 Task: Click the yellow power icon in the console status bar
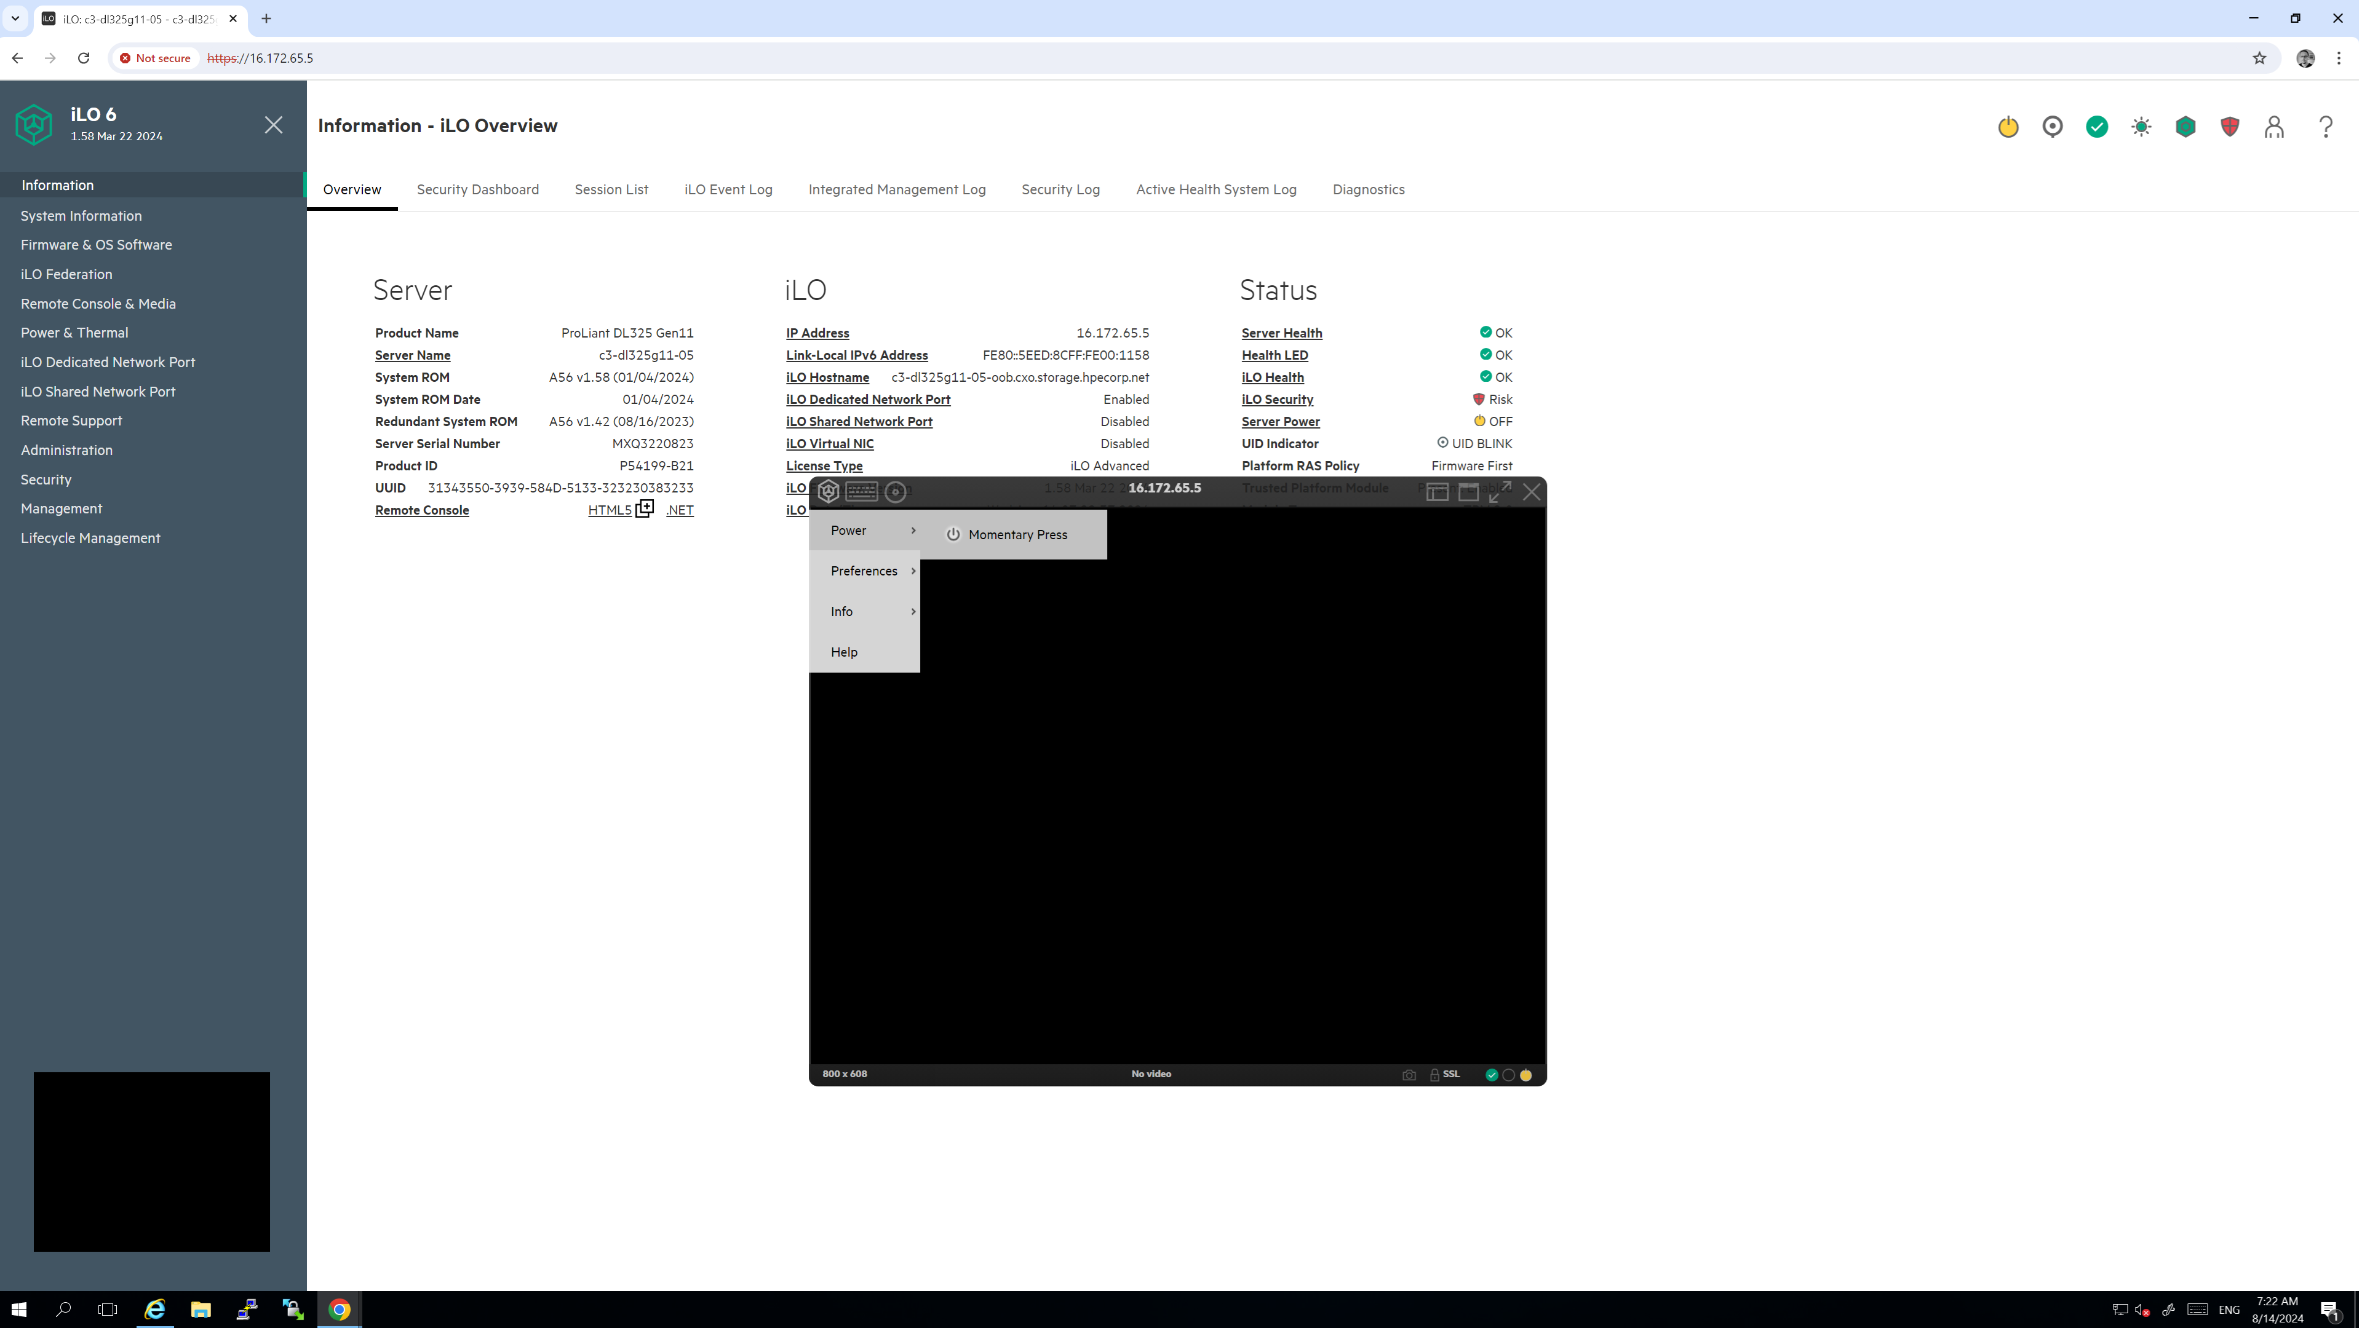(1525, 1075)
